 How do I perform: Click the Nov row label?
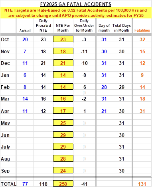tap(5, 52)
